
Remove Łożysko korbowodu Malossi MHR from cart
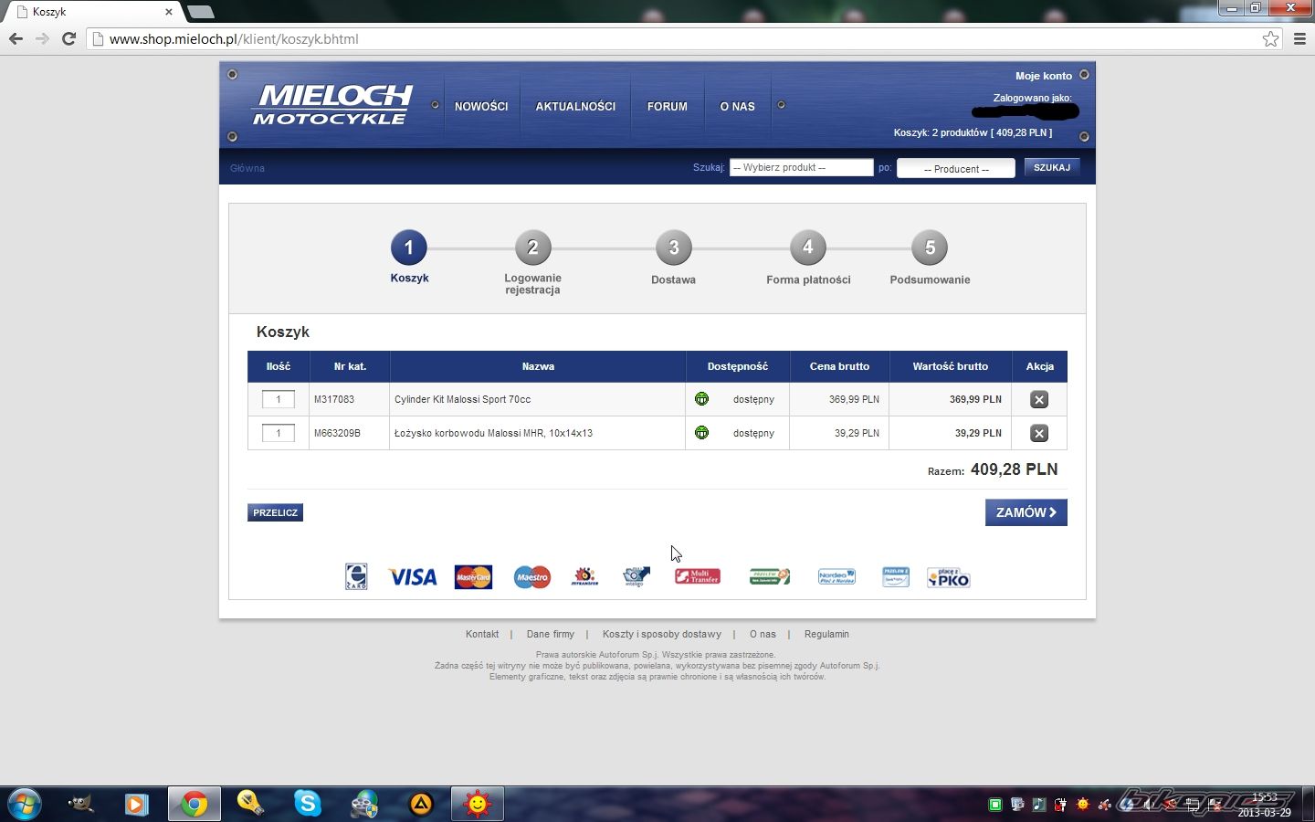point(1039,433)
